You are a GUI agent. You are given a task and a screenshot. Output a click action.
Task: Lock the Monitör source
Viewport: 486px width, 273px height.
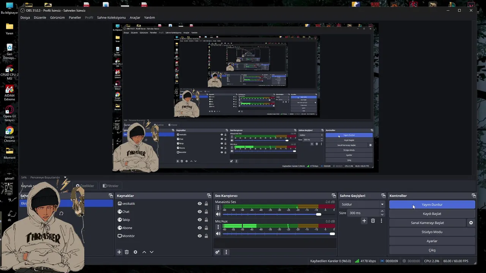(206, 236)
